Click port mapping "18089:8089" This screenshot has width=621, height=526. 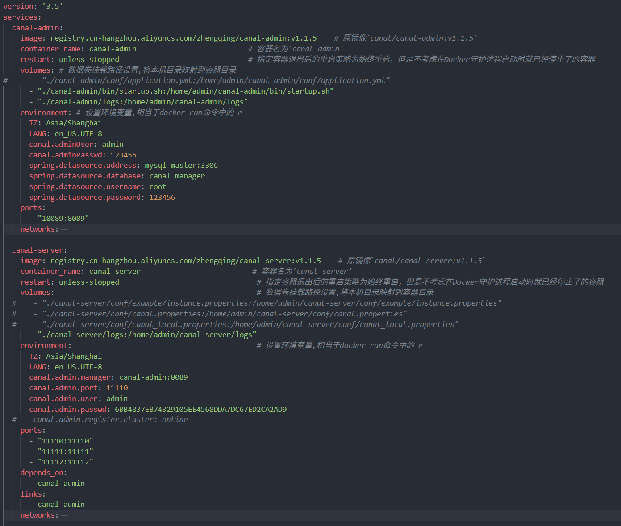coord(63,219)
